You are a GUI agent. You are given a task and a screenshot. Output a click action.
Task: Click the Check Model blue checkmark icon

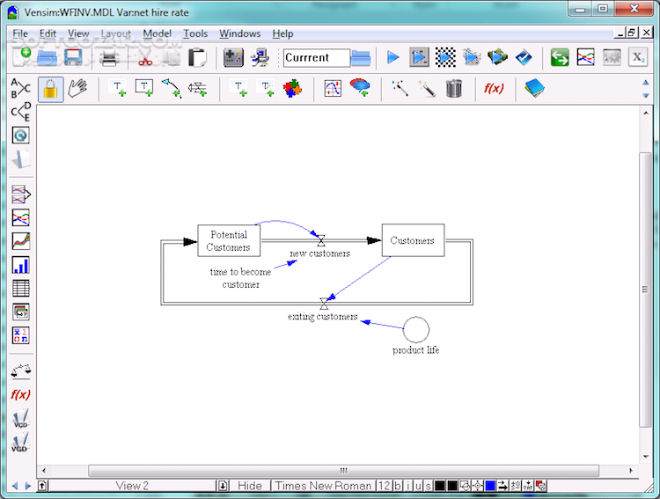(x=524, y=57)
